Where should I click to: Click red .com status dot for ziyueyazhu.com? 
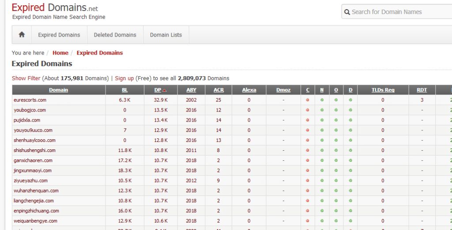(308, 181)
